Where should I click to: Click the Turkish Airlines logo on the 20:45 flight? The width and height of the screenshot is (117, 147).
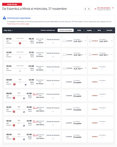pos(14,139)
